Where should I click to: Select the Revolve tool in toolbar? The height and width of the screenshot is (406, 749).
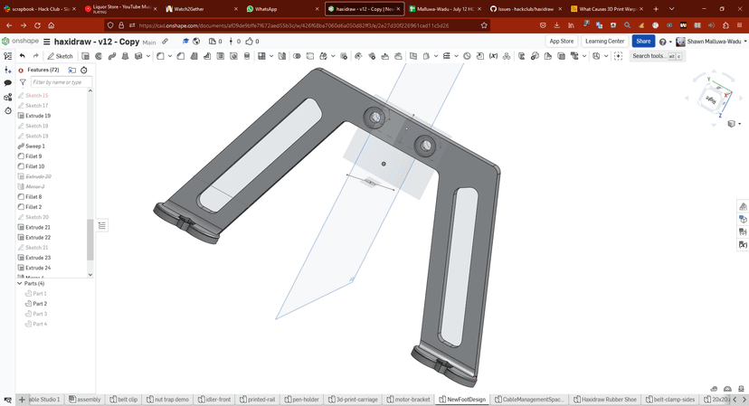(x=99, y=56)
